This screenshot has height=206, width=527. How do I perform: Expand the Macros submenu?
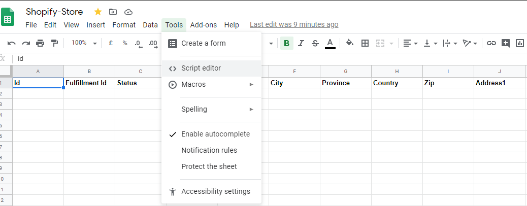click(x=211, y=84)
